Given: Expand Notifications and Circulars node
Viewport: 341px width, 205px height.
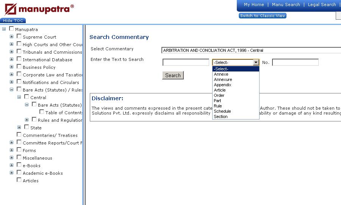Looking at the screenshot, I should pos(11,82).
